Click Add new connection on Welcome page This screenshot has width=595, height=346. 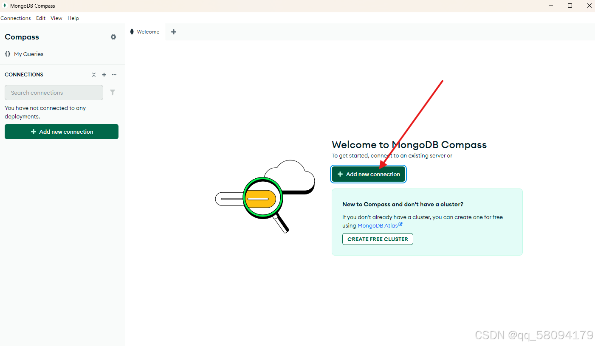369,174
